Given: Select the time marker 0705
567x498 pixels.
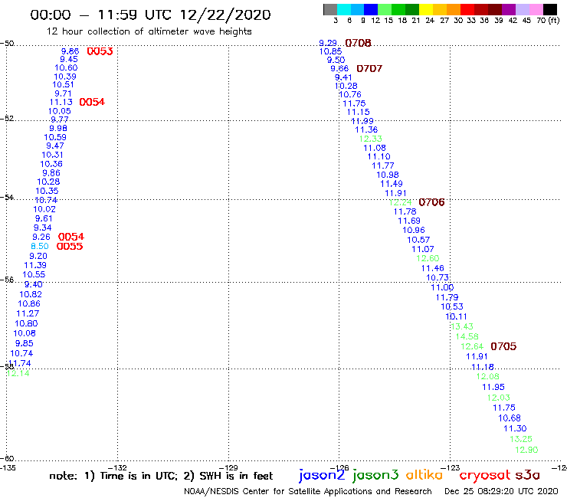Looking at the screenshot, I should [x=503, y=346].
